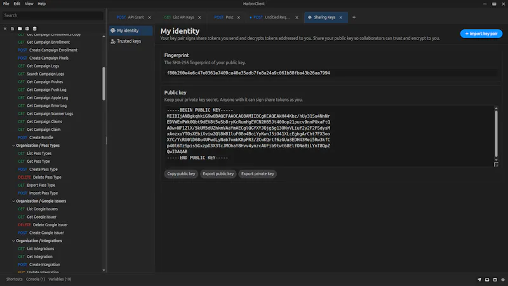508x286 pixels.
Task: Click the split panel icon in status bar
Action: coord(495,280)
